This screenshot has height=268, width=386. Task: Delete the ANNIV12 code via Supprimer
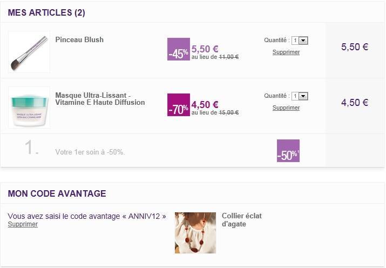pyautogui.click(x=23, y=224)
